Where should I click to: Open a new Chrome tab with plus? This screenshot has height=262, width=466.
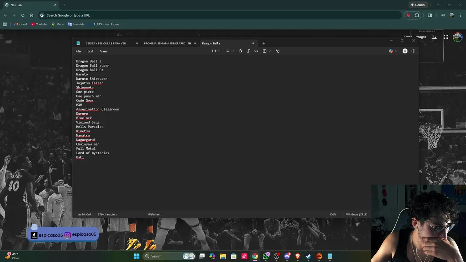[64, 5]
